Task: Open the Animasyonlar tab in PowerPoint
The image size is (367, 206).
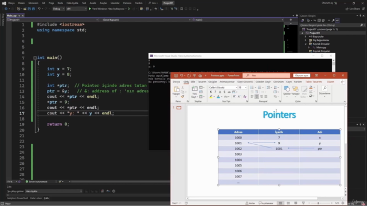Action: point(227,82)
